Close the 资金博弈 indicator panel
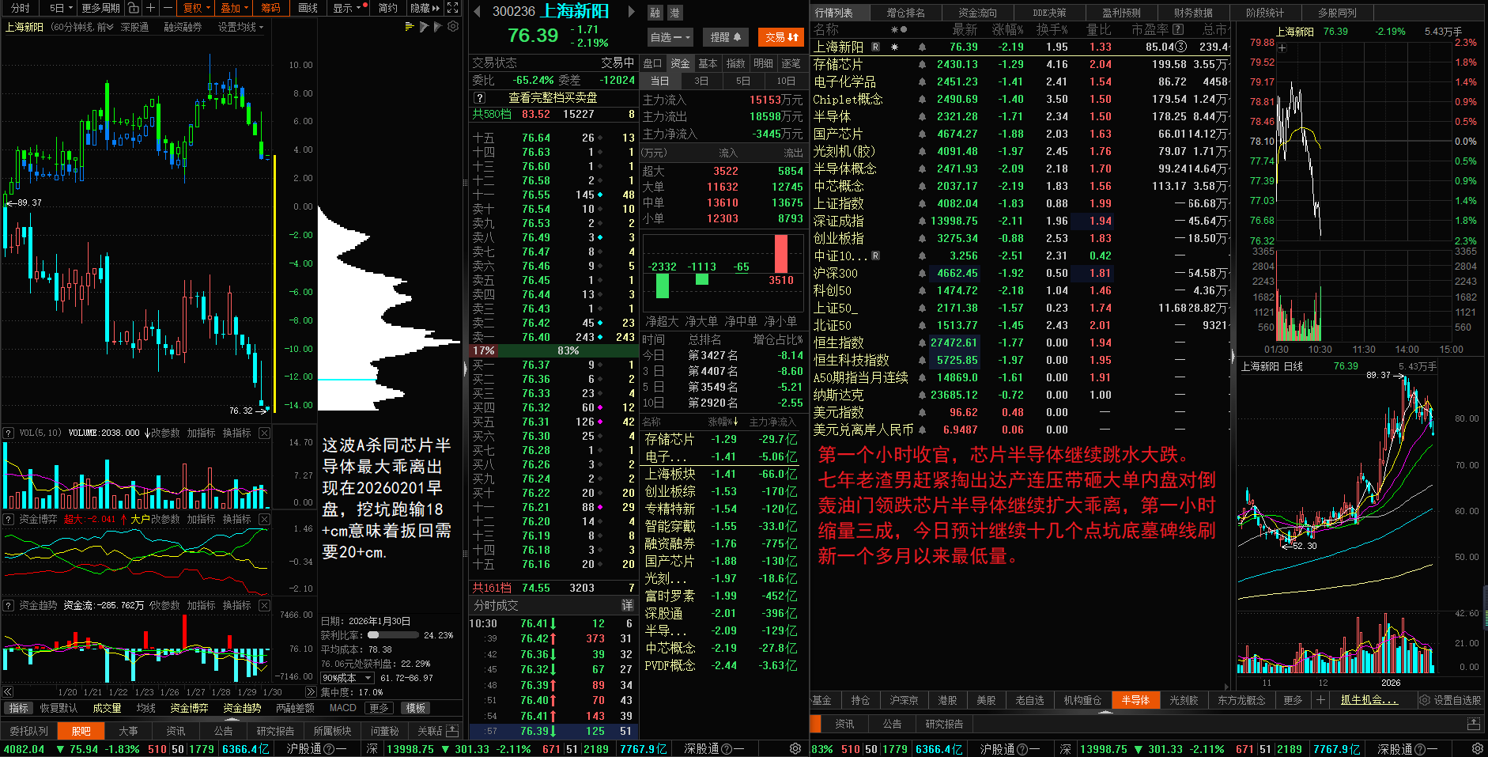The height and width of the screenshot is (757, 1488). [x=264, y=519]
